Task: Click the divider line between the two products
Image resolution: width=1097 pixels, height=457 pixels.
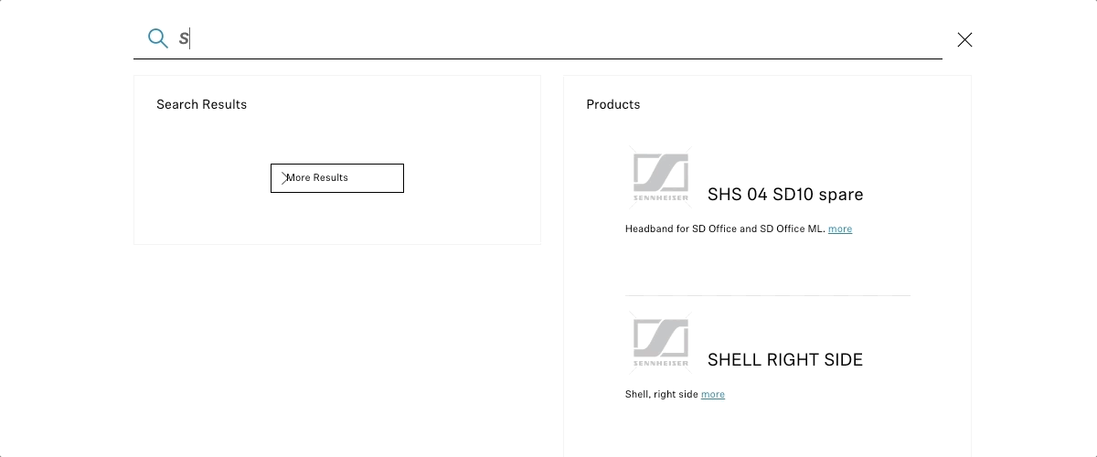Action: (768, 295)
